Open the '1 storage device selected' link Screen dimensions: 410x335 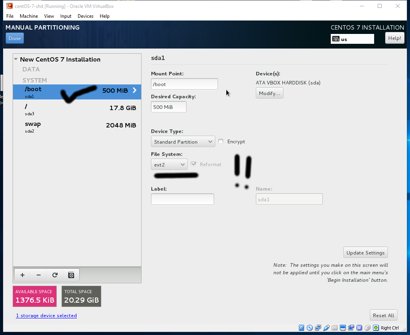tap(46, 315)
